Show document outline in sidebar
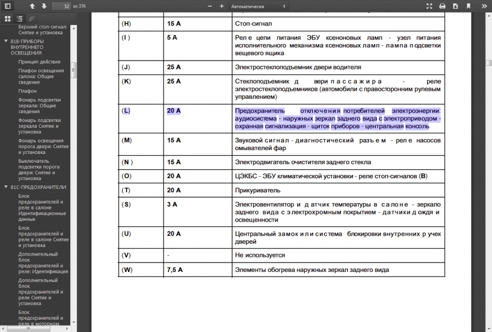This screenshot has width=492, height=332. (x=20, y=19)
